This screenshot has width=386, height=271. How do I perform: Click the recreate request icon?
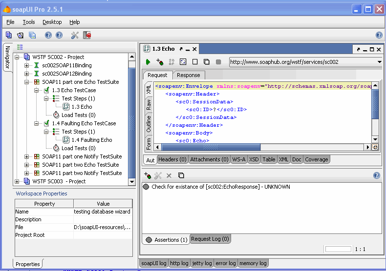183,62
